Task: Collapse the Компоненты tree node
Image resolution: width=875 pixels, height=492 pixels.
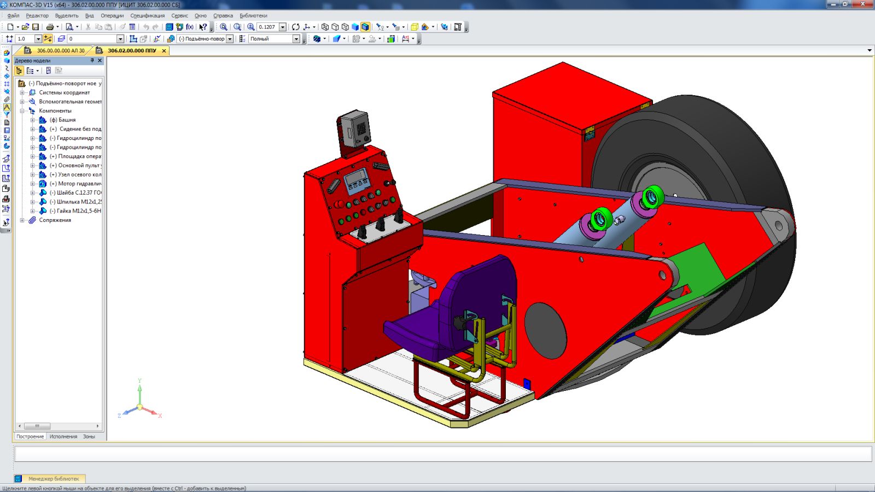Action: pyautogui.click(x=22, y=111)
